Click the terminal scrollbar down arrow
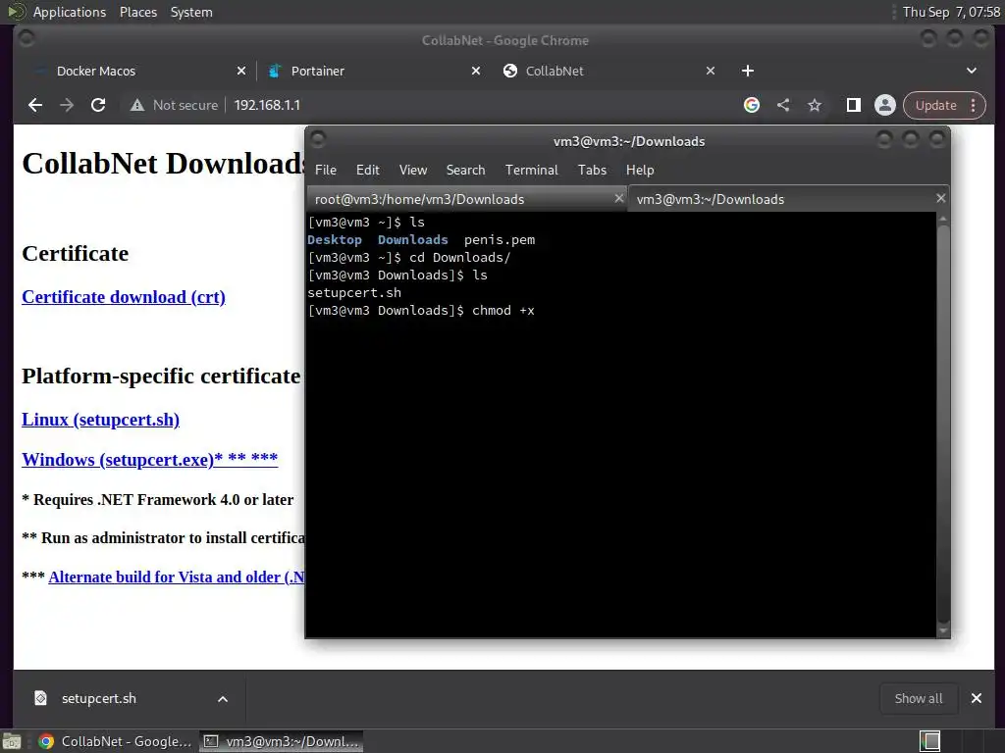 click(943, 630)
